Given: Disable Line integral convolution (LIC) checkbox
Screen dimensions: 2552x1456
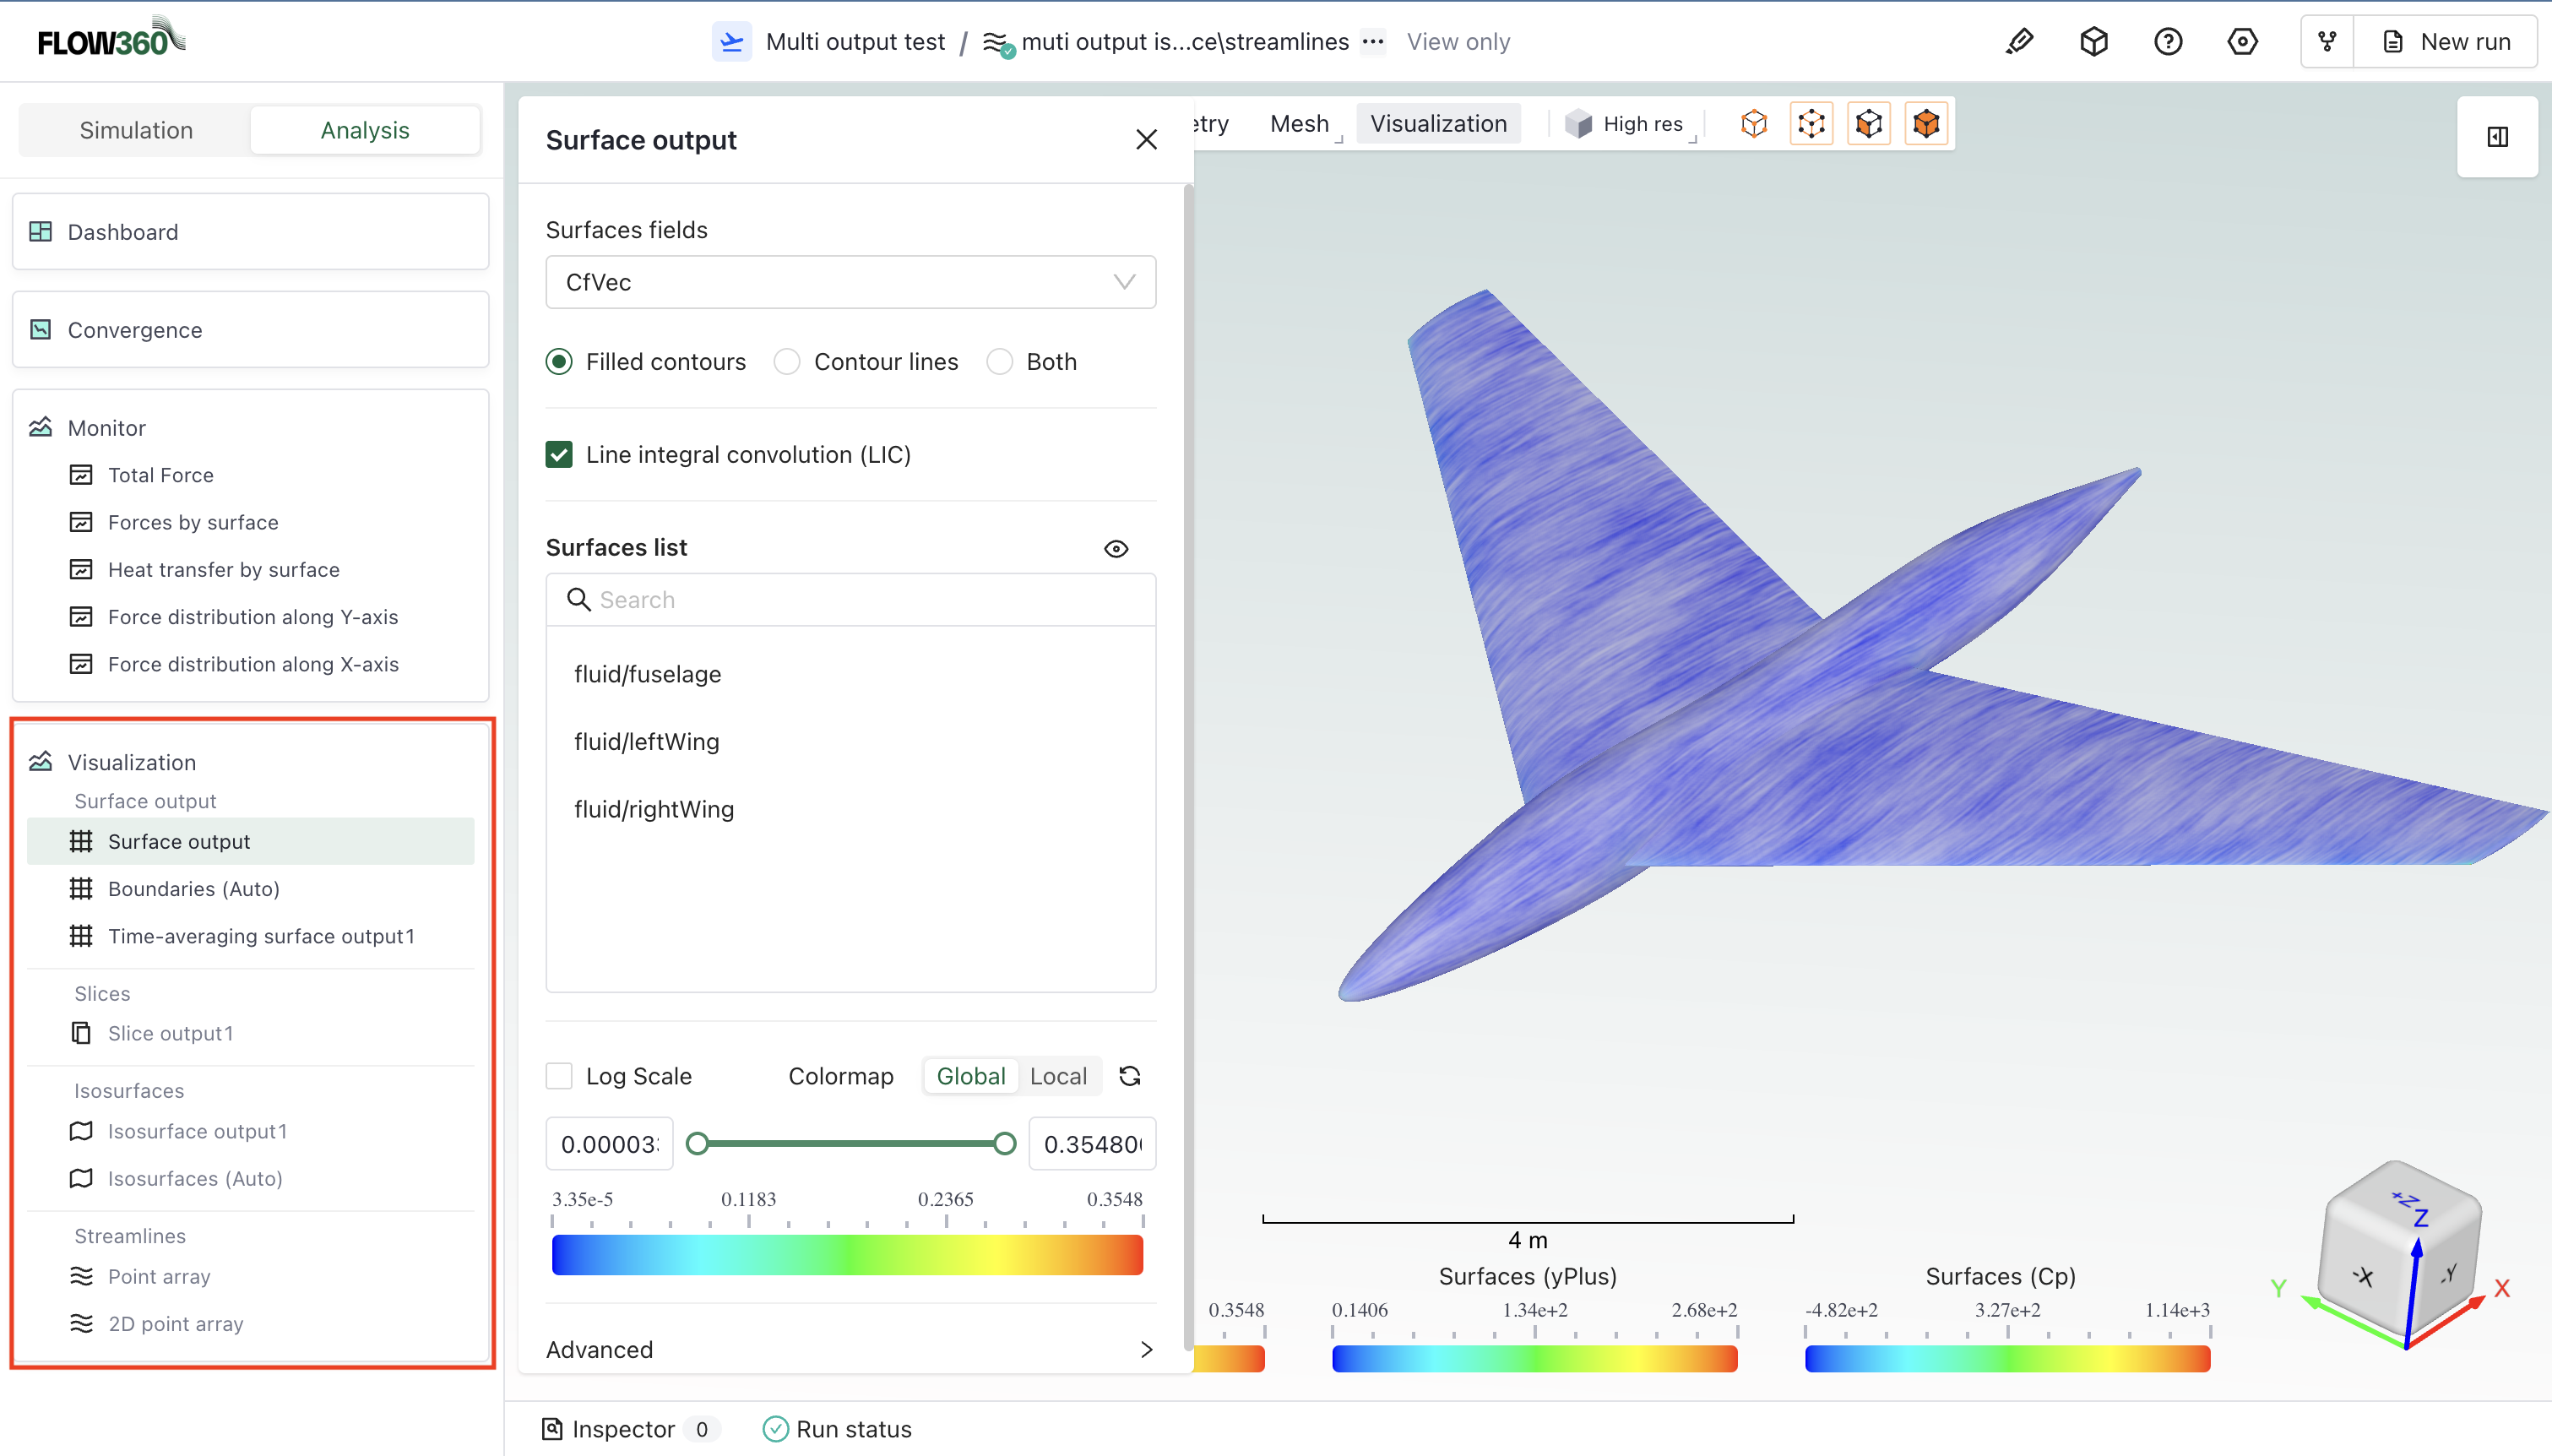Looking at the screenshot, I should [x=560, y=455].
